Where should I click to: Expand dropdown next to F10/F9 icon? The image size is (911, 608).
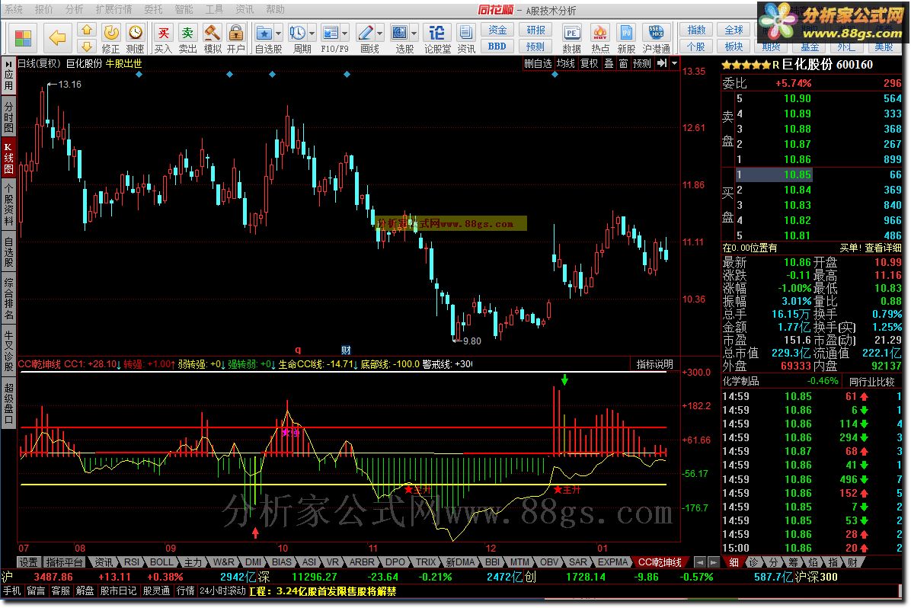coord(344,34)
